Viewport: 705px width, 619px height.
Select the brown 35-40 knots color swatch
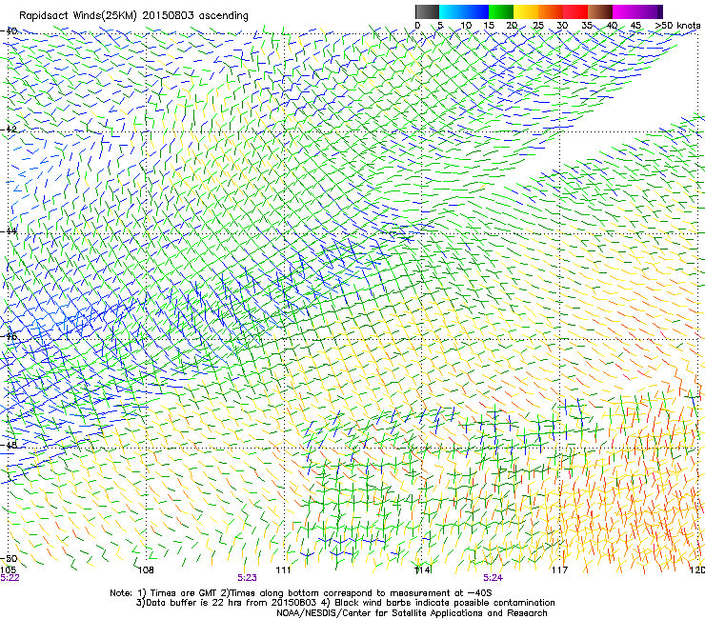click(x=600, y=11)
